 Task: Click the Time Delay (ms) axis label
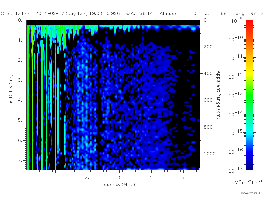tap(11, 92)
